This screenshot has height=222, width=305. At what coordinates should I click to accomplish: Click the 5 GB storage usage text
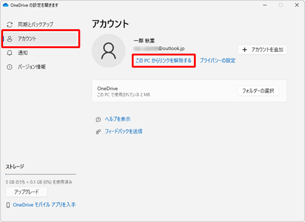point(39,182)
